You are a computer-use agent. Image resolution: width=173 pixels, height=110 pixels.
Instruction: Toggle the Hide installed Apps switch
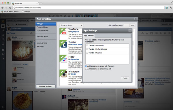pos(129,25)
